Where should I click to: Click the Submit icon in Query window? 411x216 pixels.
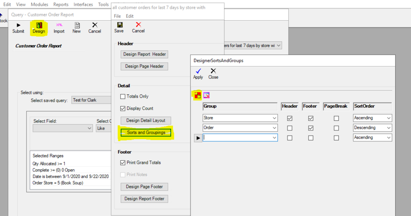tap(18, 28)
